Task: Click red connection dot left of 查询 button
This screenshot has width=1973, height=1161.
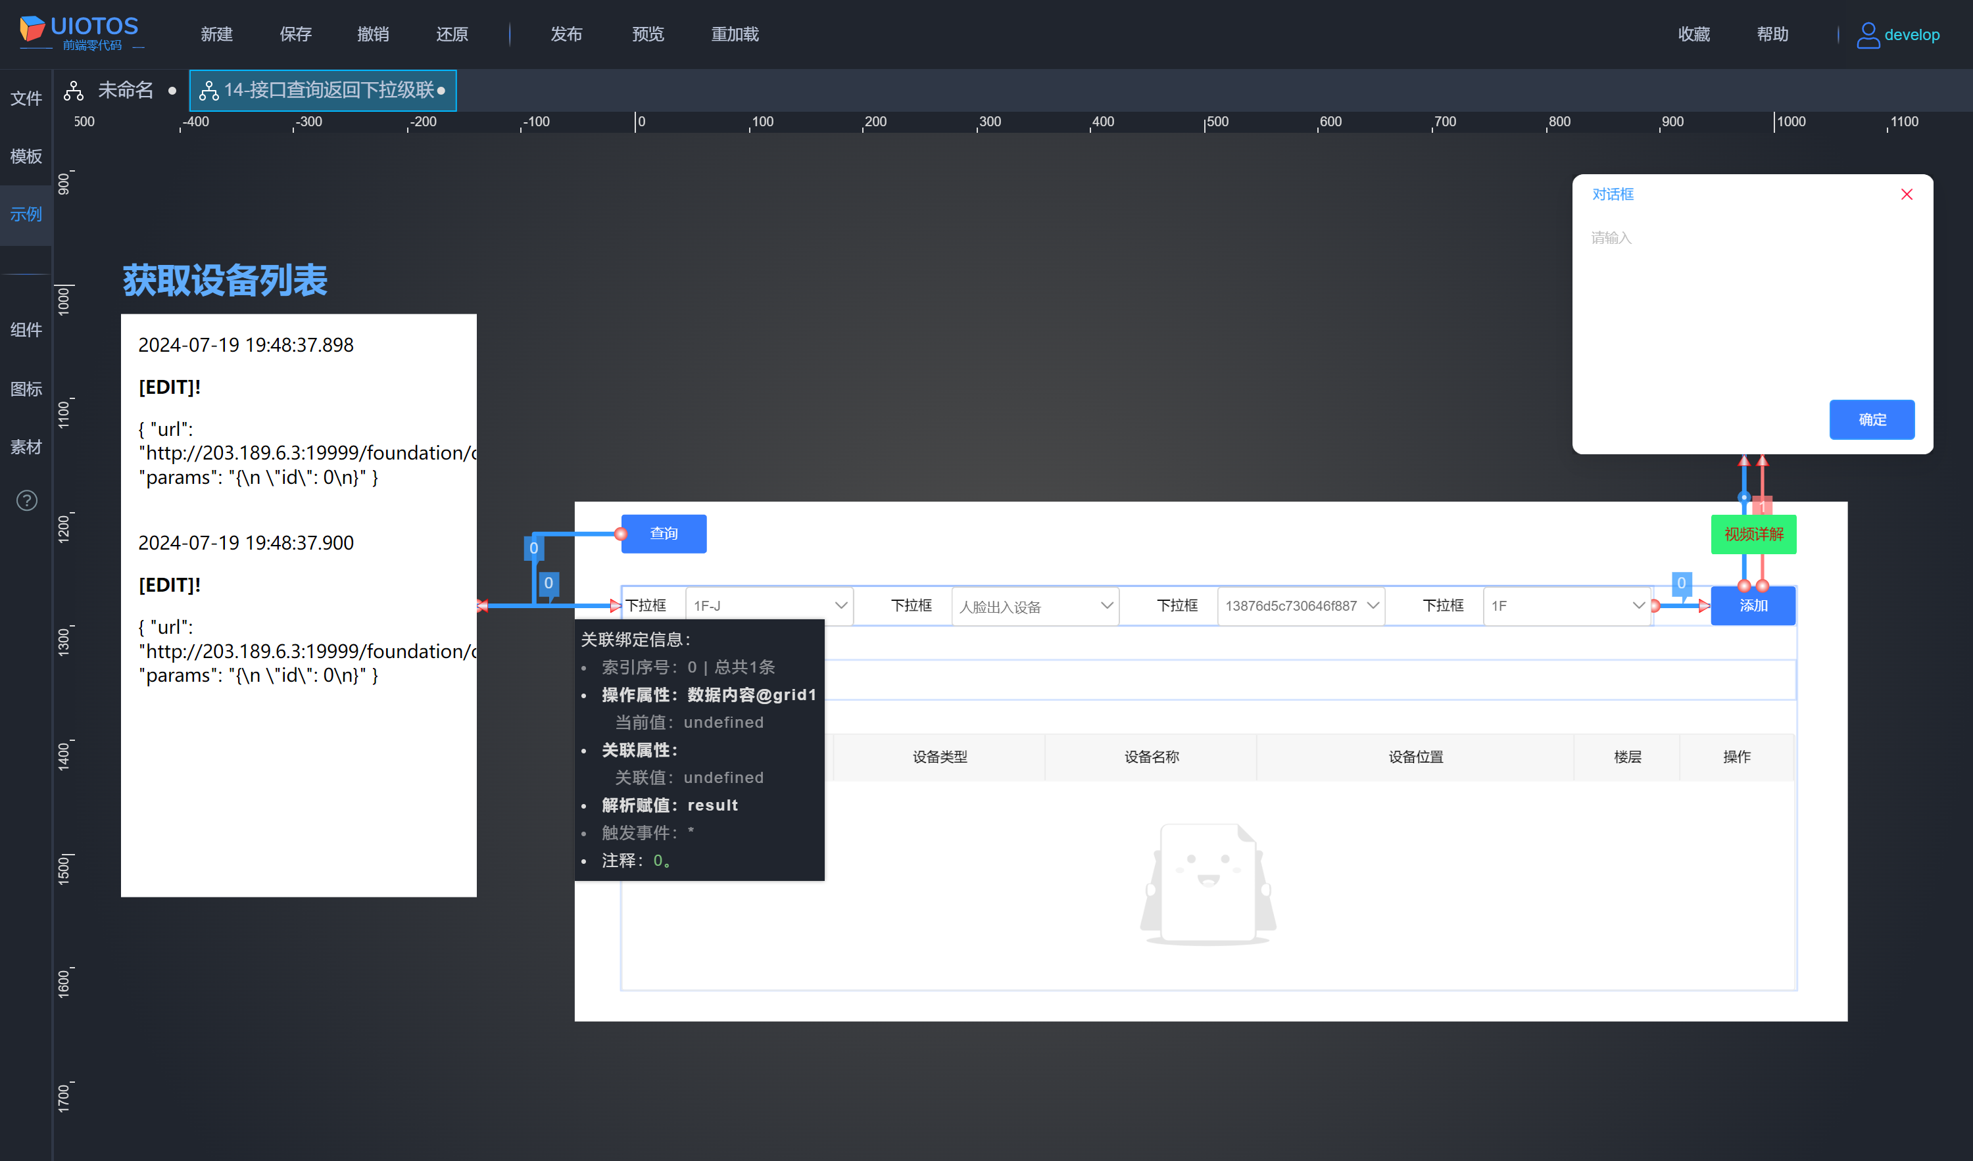Action: [621, 534]
